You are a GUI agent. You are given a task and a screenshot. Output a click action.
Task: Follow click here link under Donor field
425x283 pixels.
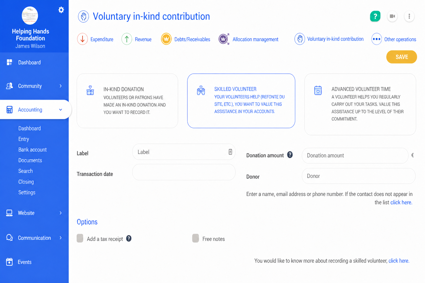tap(401, 202)
